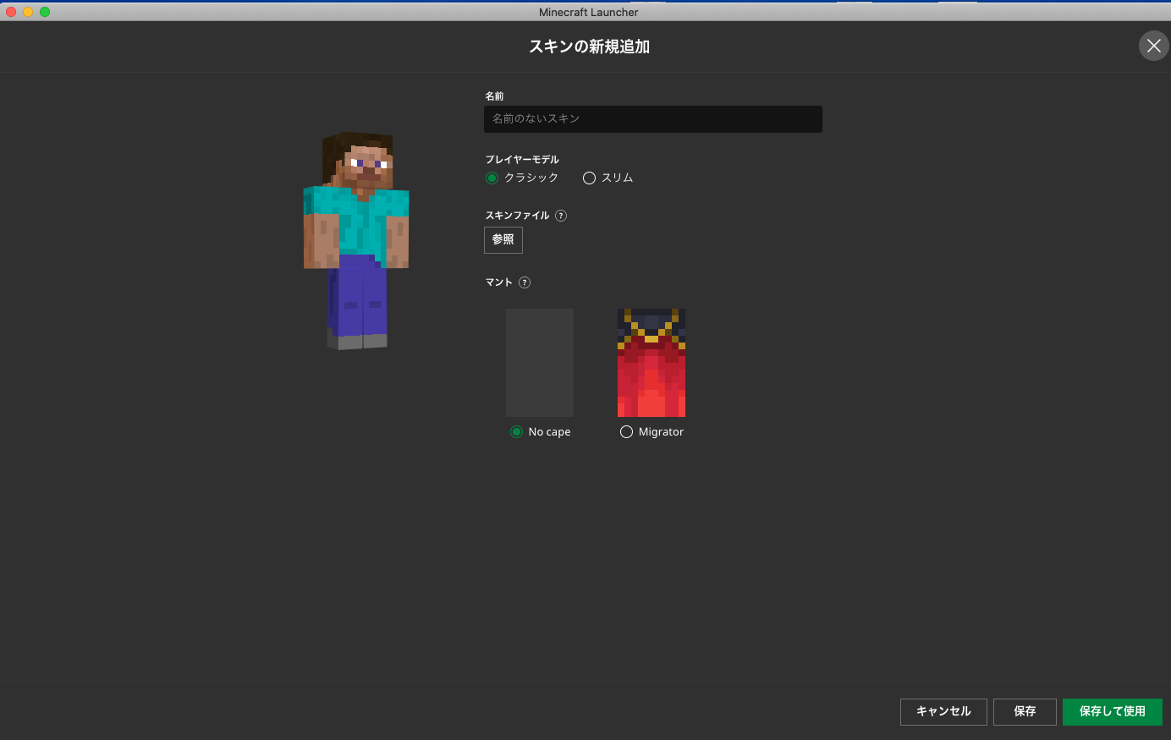The height and width of the screenshot is (740, 1171).
Task: Open skin file help question icon
Action: tap(561, 216)
